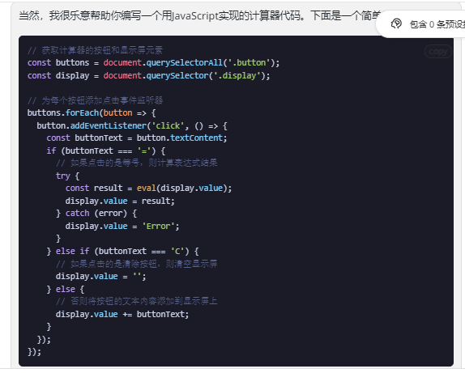The width and height of the screenshot is (465, 373).
Task: Click the line 'display.value += buttonText;'
Action: tap(122, 314)
